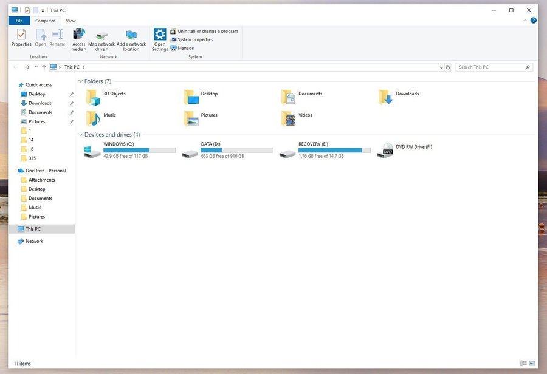Select the Music folder icon

coord(92,118)
